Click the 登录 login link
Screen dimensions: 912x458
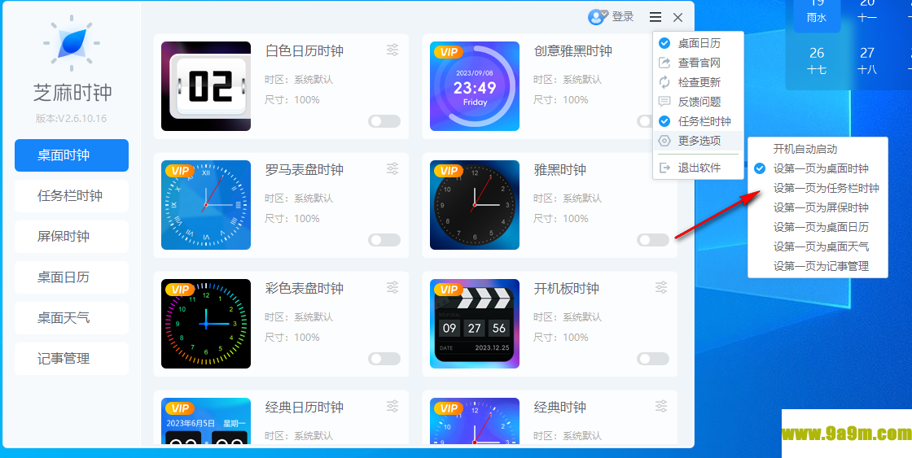(622, 17)
